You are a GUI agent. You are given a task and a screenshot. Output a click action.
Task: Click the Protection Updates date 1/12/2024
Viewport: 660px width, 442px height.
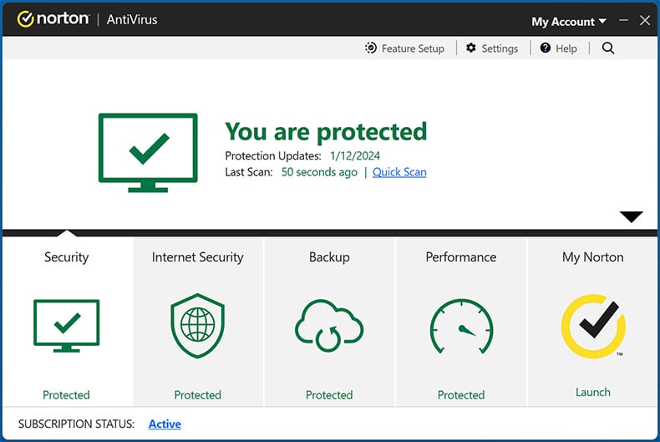pos(355,155)
